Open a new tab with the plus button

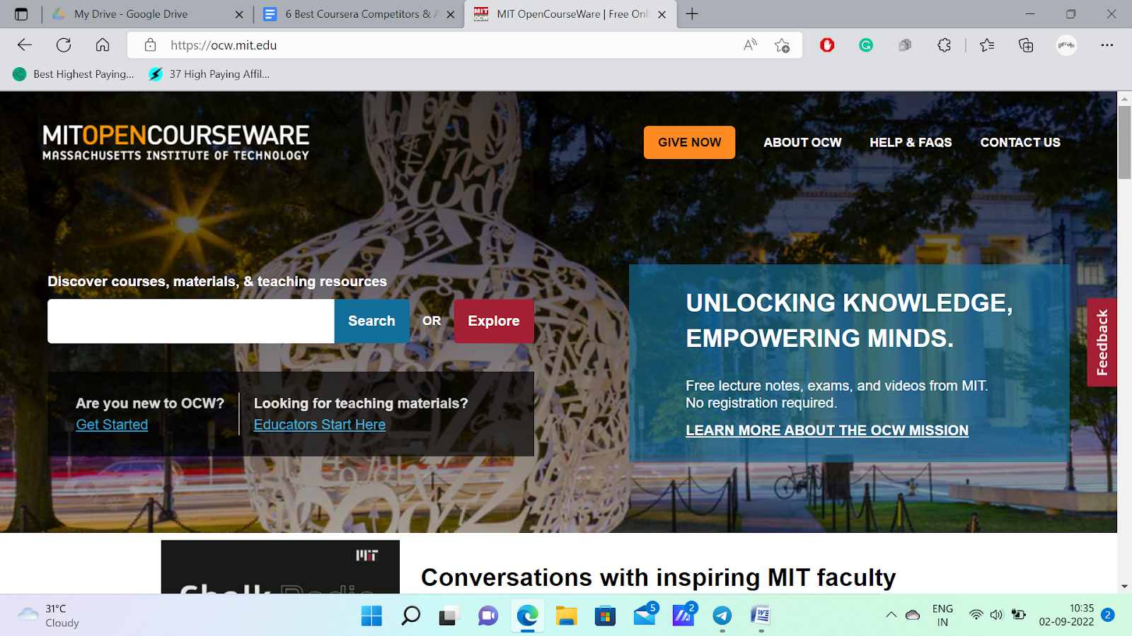692,14
